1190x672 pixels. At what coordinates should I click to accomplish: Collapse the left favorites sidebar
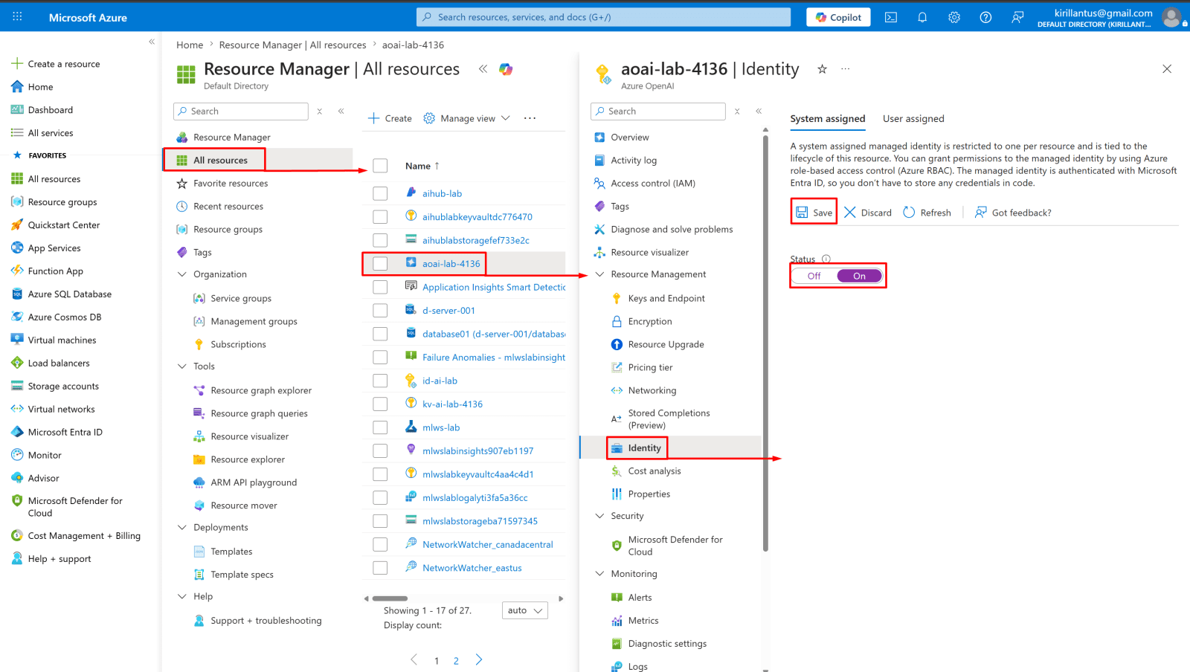point(152,42)
